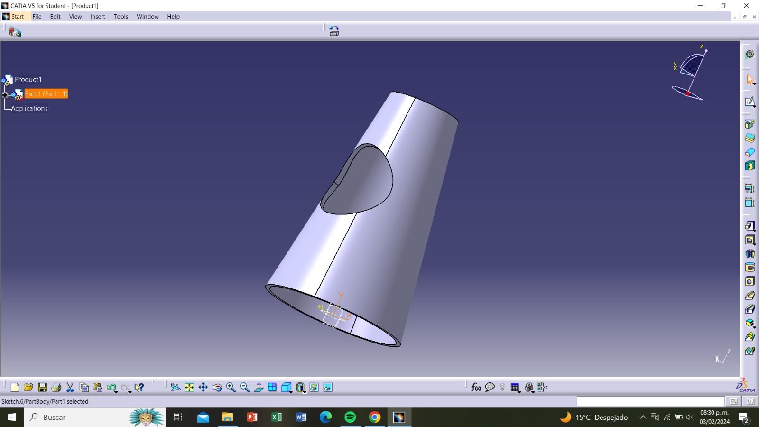Click the Hide/Show icon
Viewport: 759px width, 427px height.
pyautogui.click(x=314, y=388)
